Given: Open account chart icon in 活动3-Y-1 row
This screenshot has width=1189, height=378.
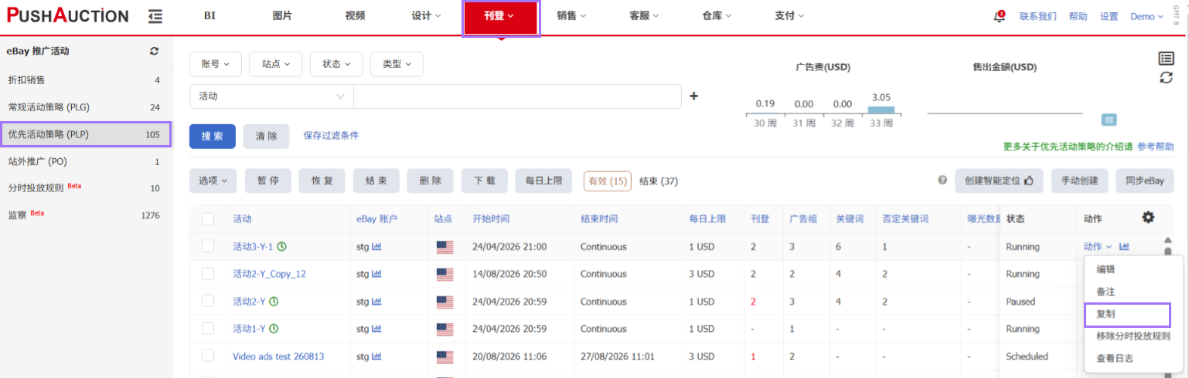Looking at the screenshot, I should (x=377, y=247).
